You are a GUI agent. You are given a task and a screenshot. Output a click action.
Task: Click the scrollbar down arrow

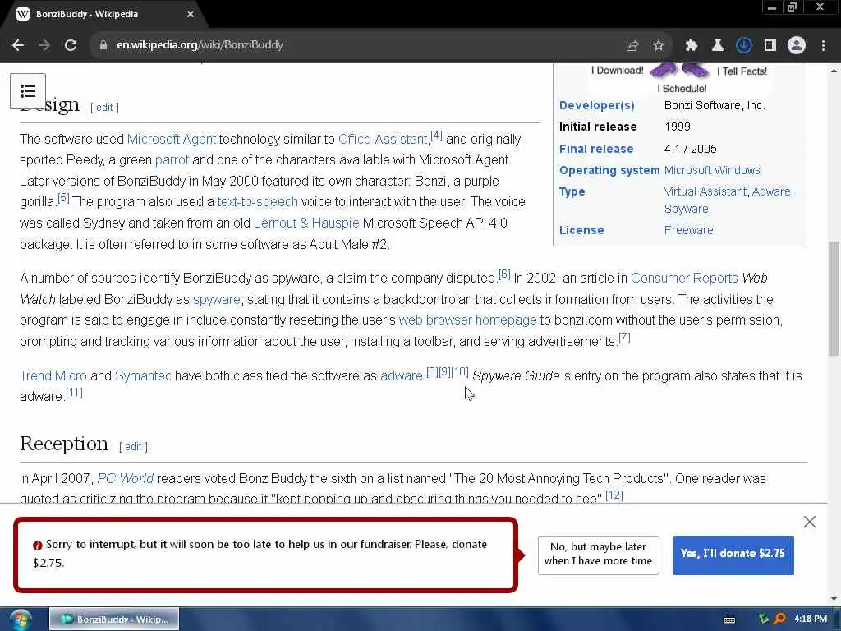(x=834, y=599)
